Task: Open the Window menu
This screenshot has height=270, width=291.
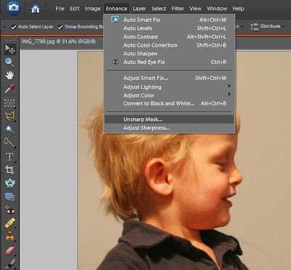Action: coord(217,9)
